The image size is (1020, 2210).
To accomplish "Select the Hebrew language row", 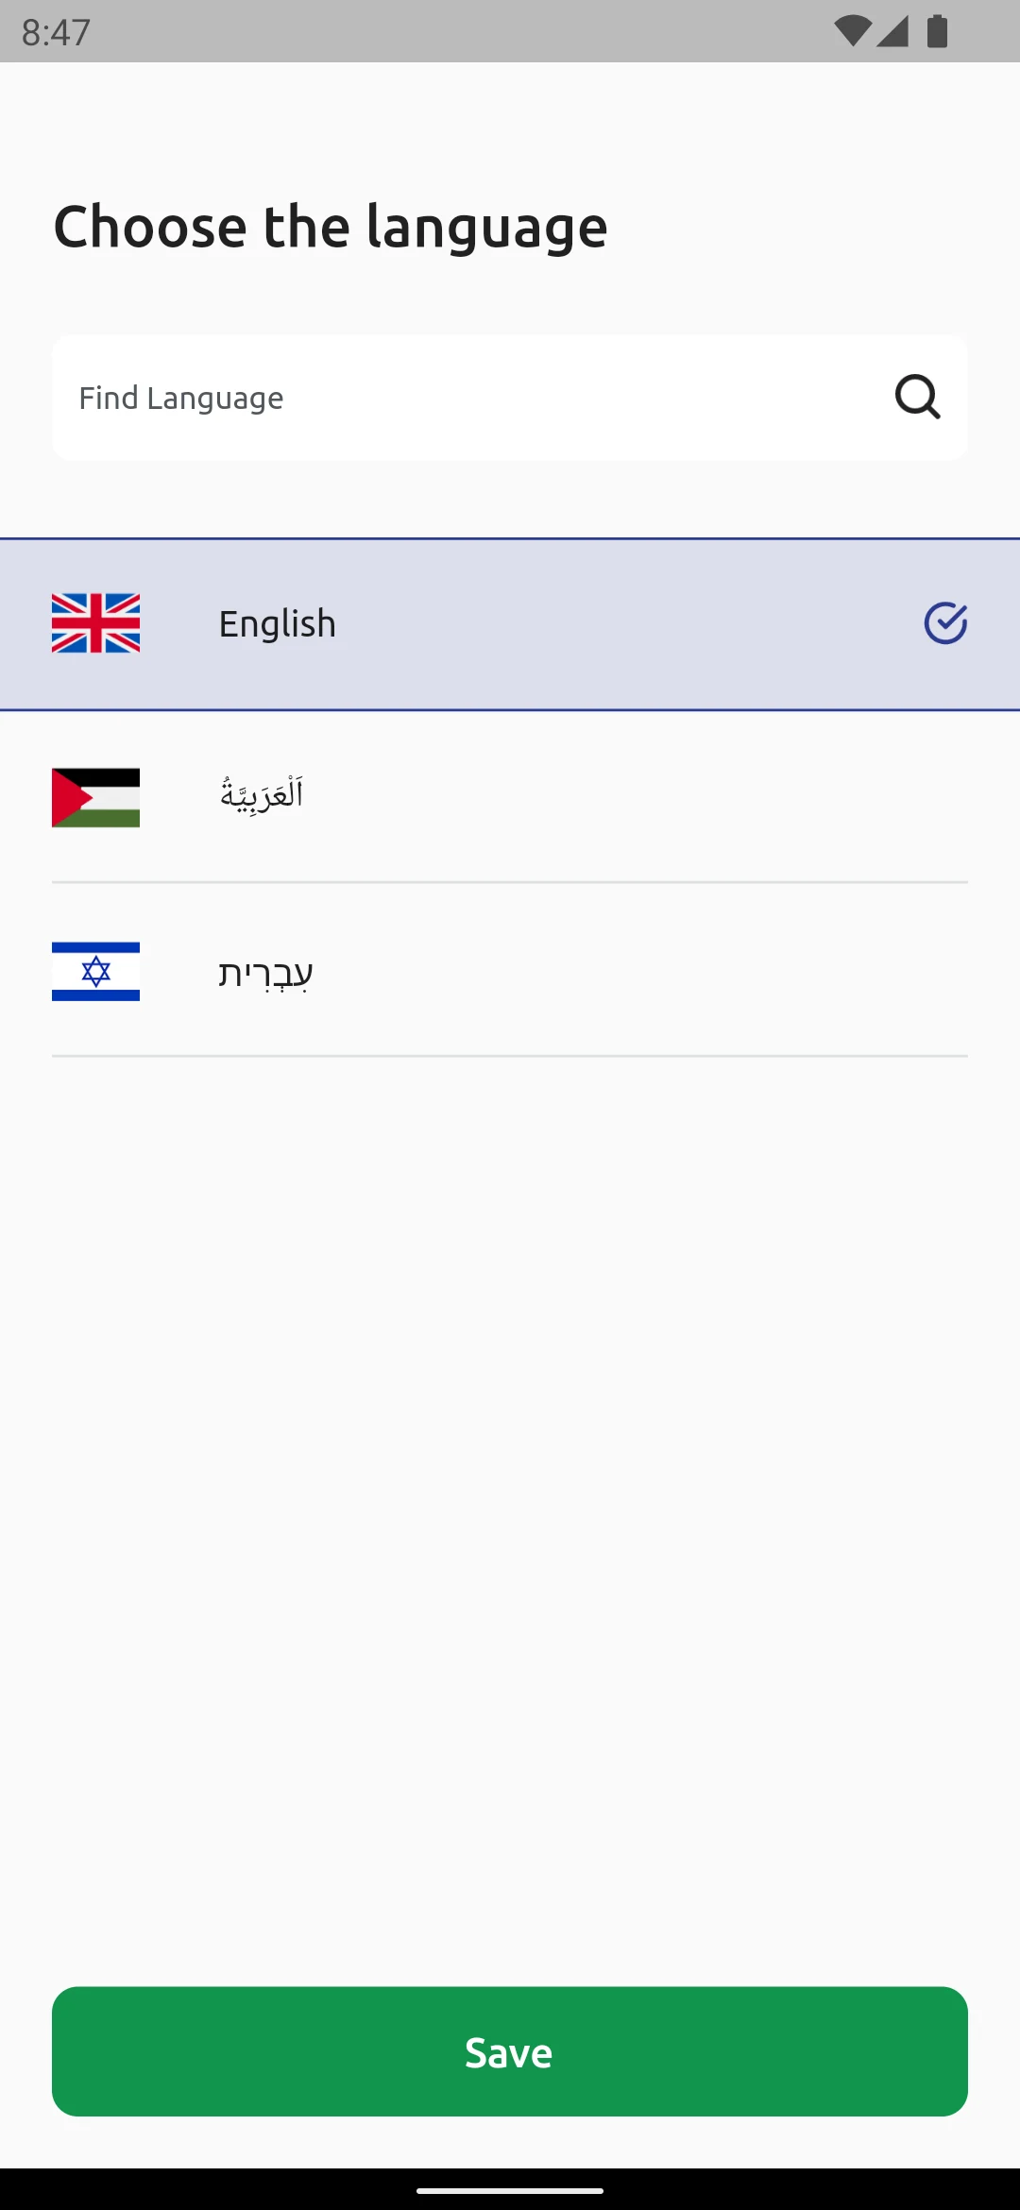I will click(510, 972).
